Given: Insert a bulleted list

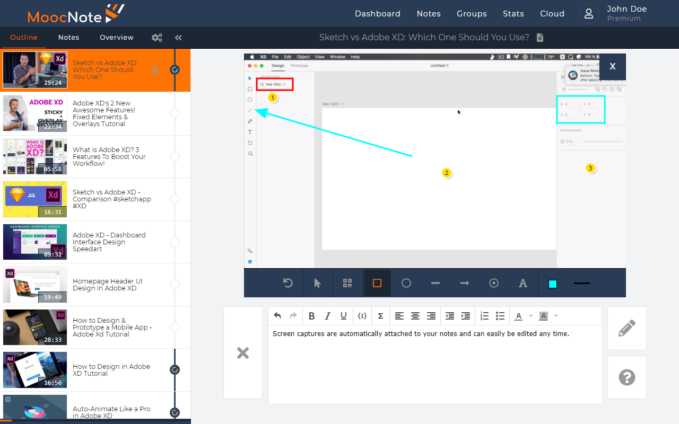Looking at the screenshot, I should click(500, 316).
